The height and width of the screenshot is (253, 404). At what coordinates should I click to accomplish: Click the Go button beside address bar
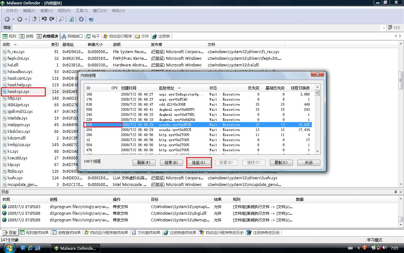click(395, 28)
